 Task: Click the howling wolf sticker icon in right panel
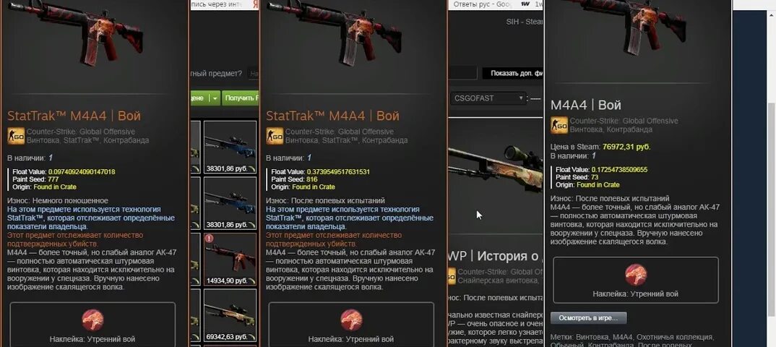636,275
